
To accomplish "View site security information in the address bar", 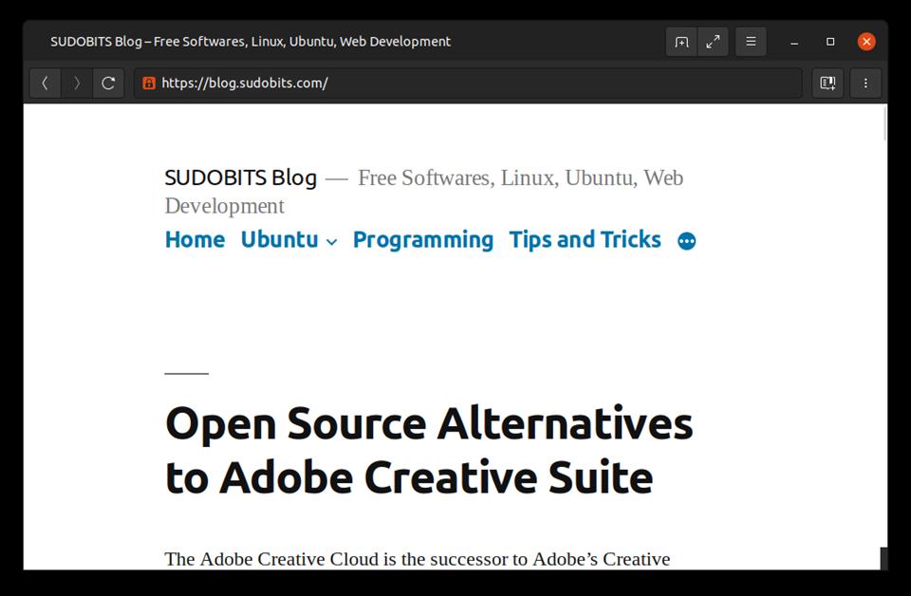I will (x=148, y=83).
